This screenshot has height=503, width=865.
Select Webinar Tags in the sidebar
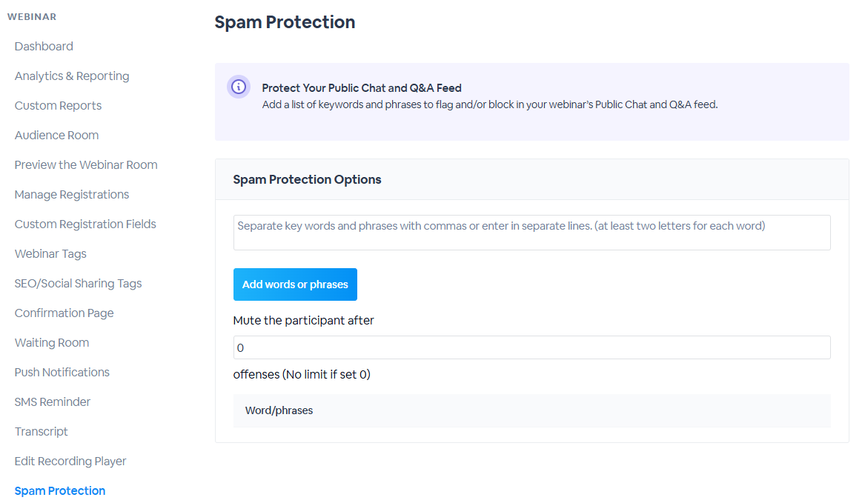(x=50, y=253)
